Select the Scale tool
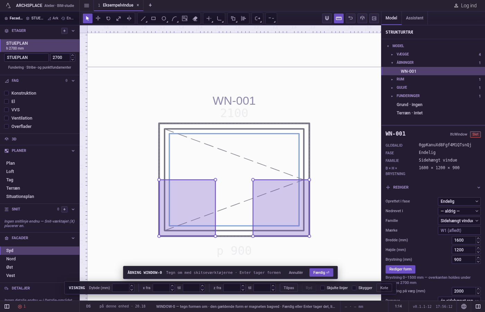 pos(119,18)
